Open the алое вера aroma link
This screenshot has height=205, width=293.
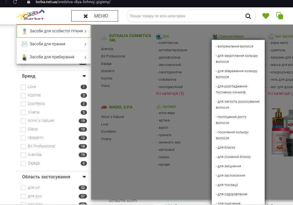coord(166,113)
